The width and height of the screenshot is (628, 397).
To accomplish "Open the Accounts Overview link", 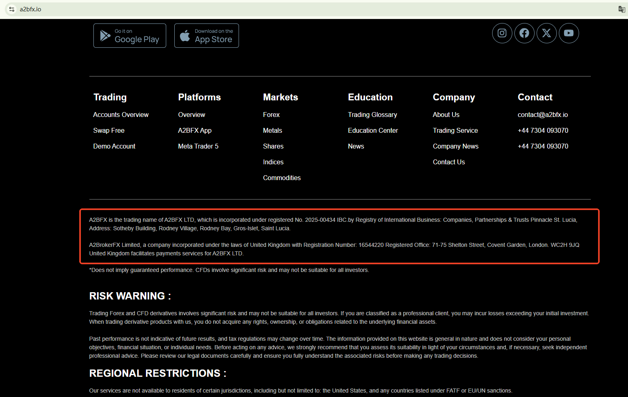I will (121, 115).
